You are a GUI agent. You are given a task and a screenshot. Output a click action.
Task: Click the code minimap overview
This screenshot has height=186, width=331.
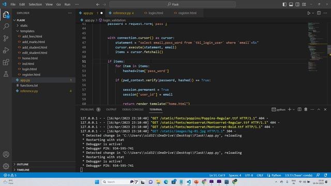pyautogui.click(x=317, y=47)
